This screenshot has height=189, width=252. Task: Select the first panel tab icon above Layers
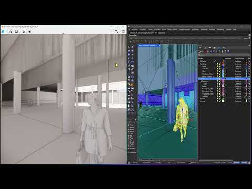pos(200,48)
